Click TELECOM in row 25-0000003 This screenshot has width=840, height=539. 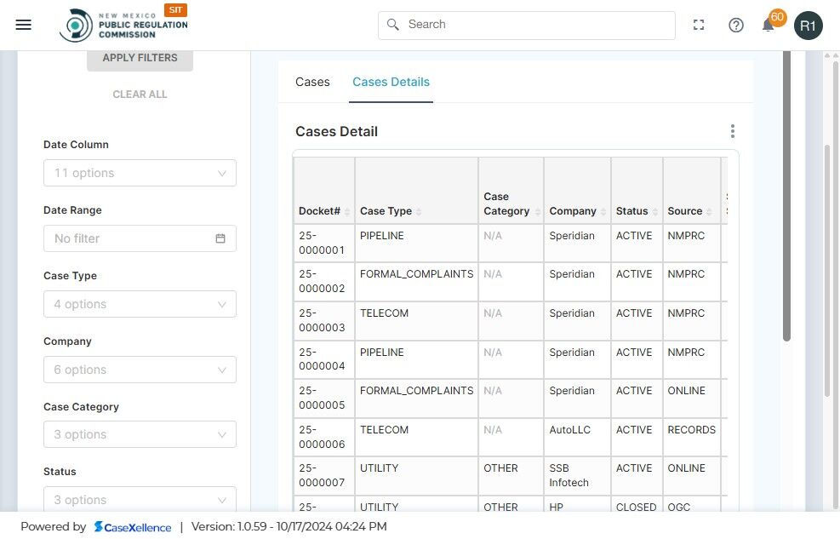[384, 313]
